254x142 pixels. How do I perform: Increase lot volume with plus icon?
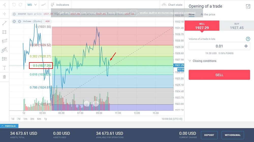246,46
